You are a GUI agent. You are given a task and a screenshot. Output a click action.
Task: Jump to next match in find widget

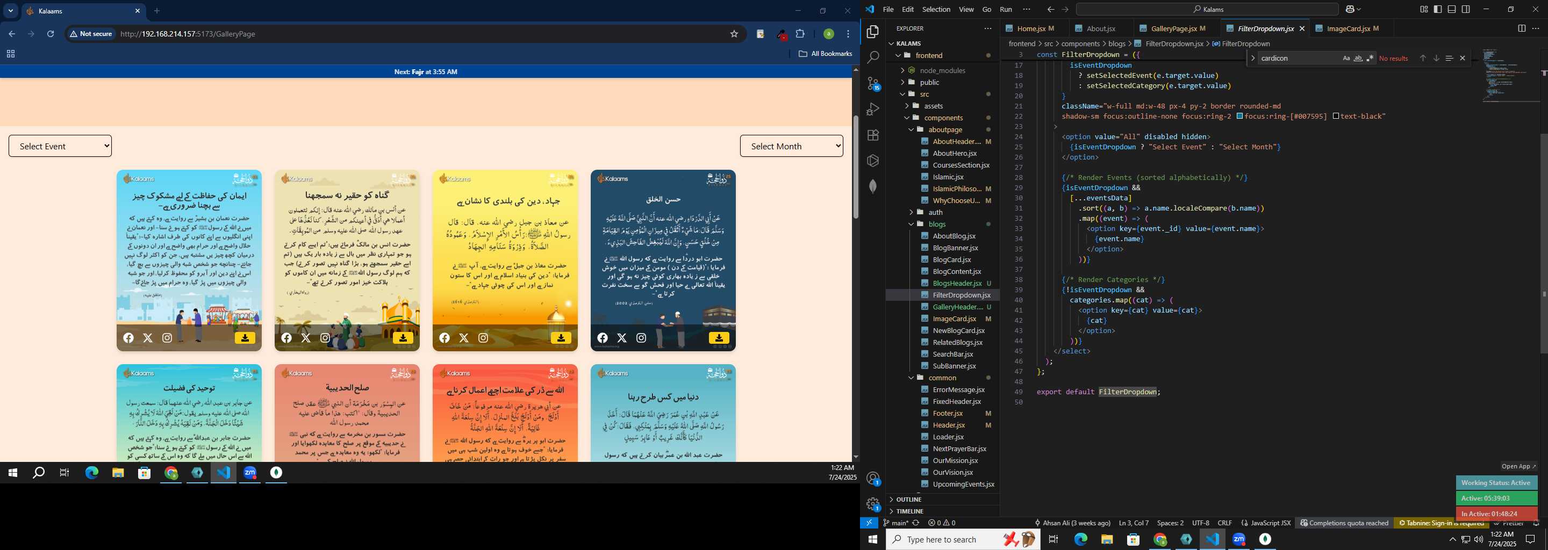coord(1436,58)
